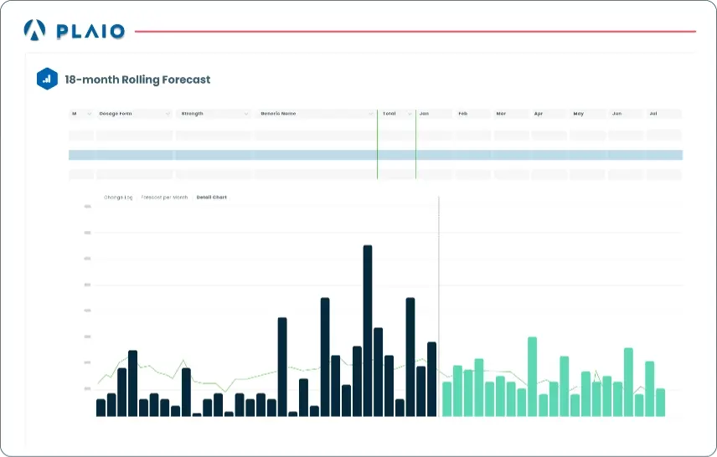Click the Mar column header
The width and height of the screenshot is (717, 457).
(x=511, y=114)
